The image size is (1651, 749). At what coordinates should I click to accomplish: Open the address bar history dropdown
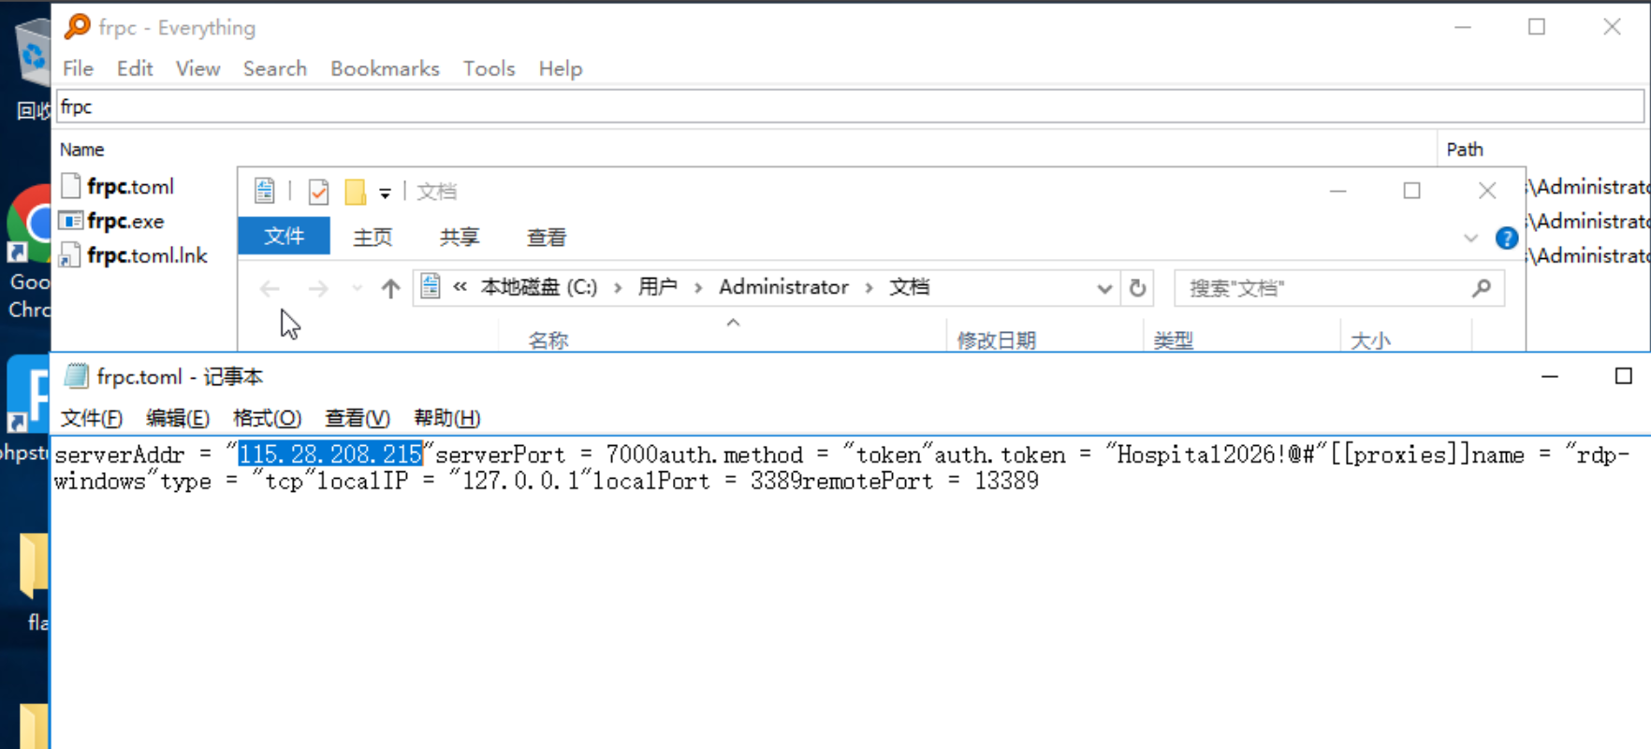[x=1104, y=289]
